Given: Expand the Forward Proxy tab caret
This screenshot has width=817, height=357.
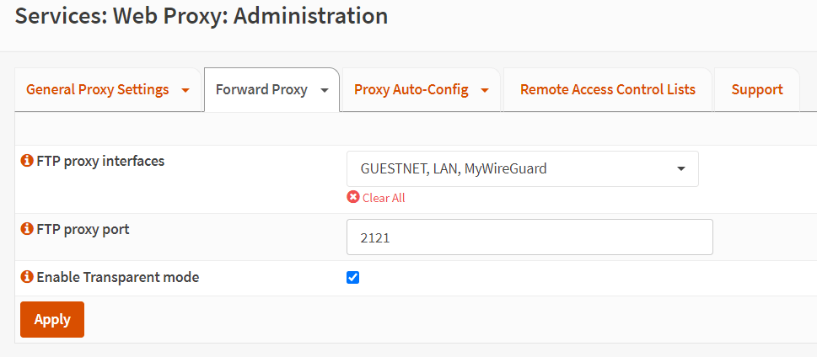Looking at the screenshot, I should coord(325,90).
